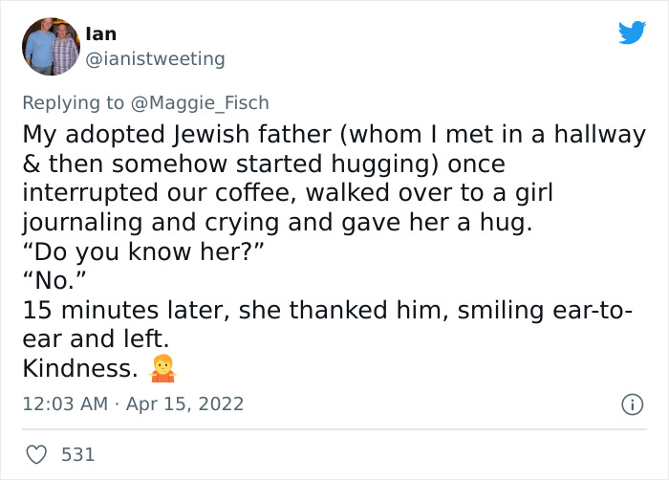The height and width of the screenshot is (480, 669).
Task: Click the 12:03 AM timestamp
Action: pyautogui.click(x=65, y=404)
